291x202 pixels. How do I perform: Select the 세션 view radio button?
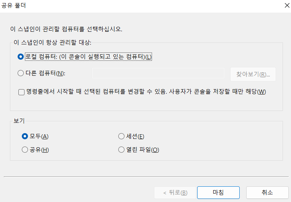[x=121, y=136]
